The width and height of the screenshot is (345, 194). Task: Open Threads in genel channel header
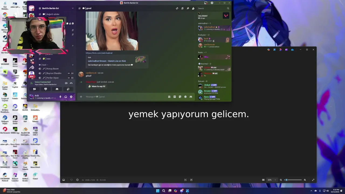coord(177,8)
